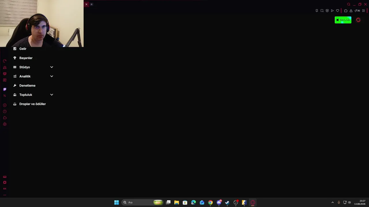Select the Analitik menu item
The width and height of the screenshot is (369, 207).
pos(25,76)
